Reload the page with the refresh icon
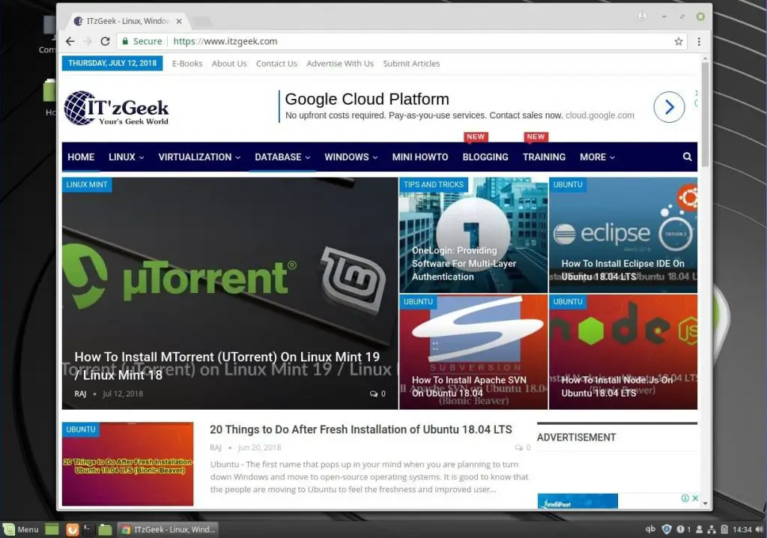This screenshot has width=767, height=538. pos(105,42)
